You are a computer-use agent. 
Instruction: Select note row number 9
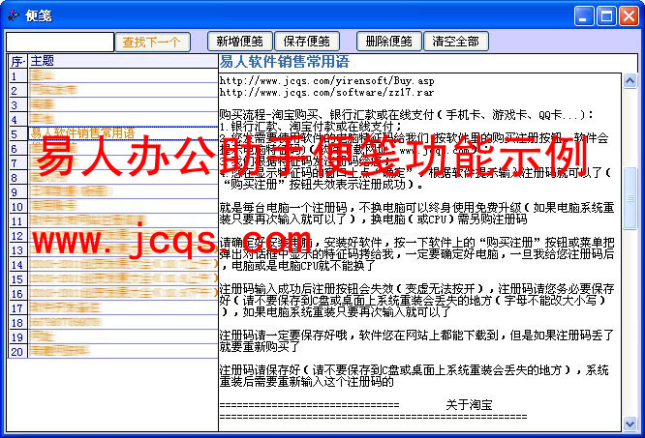[x=113, y=192]
